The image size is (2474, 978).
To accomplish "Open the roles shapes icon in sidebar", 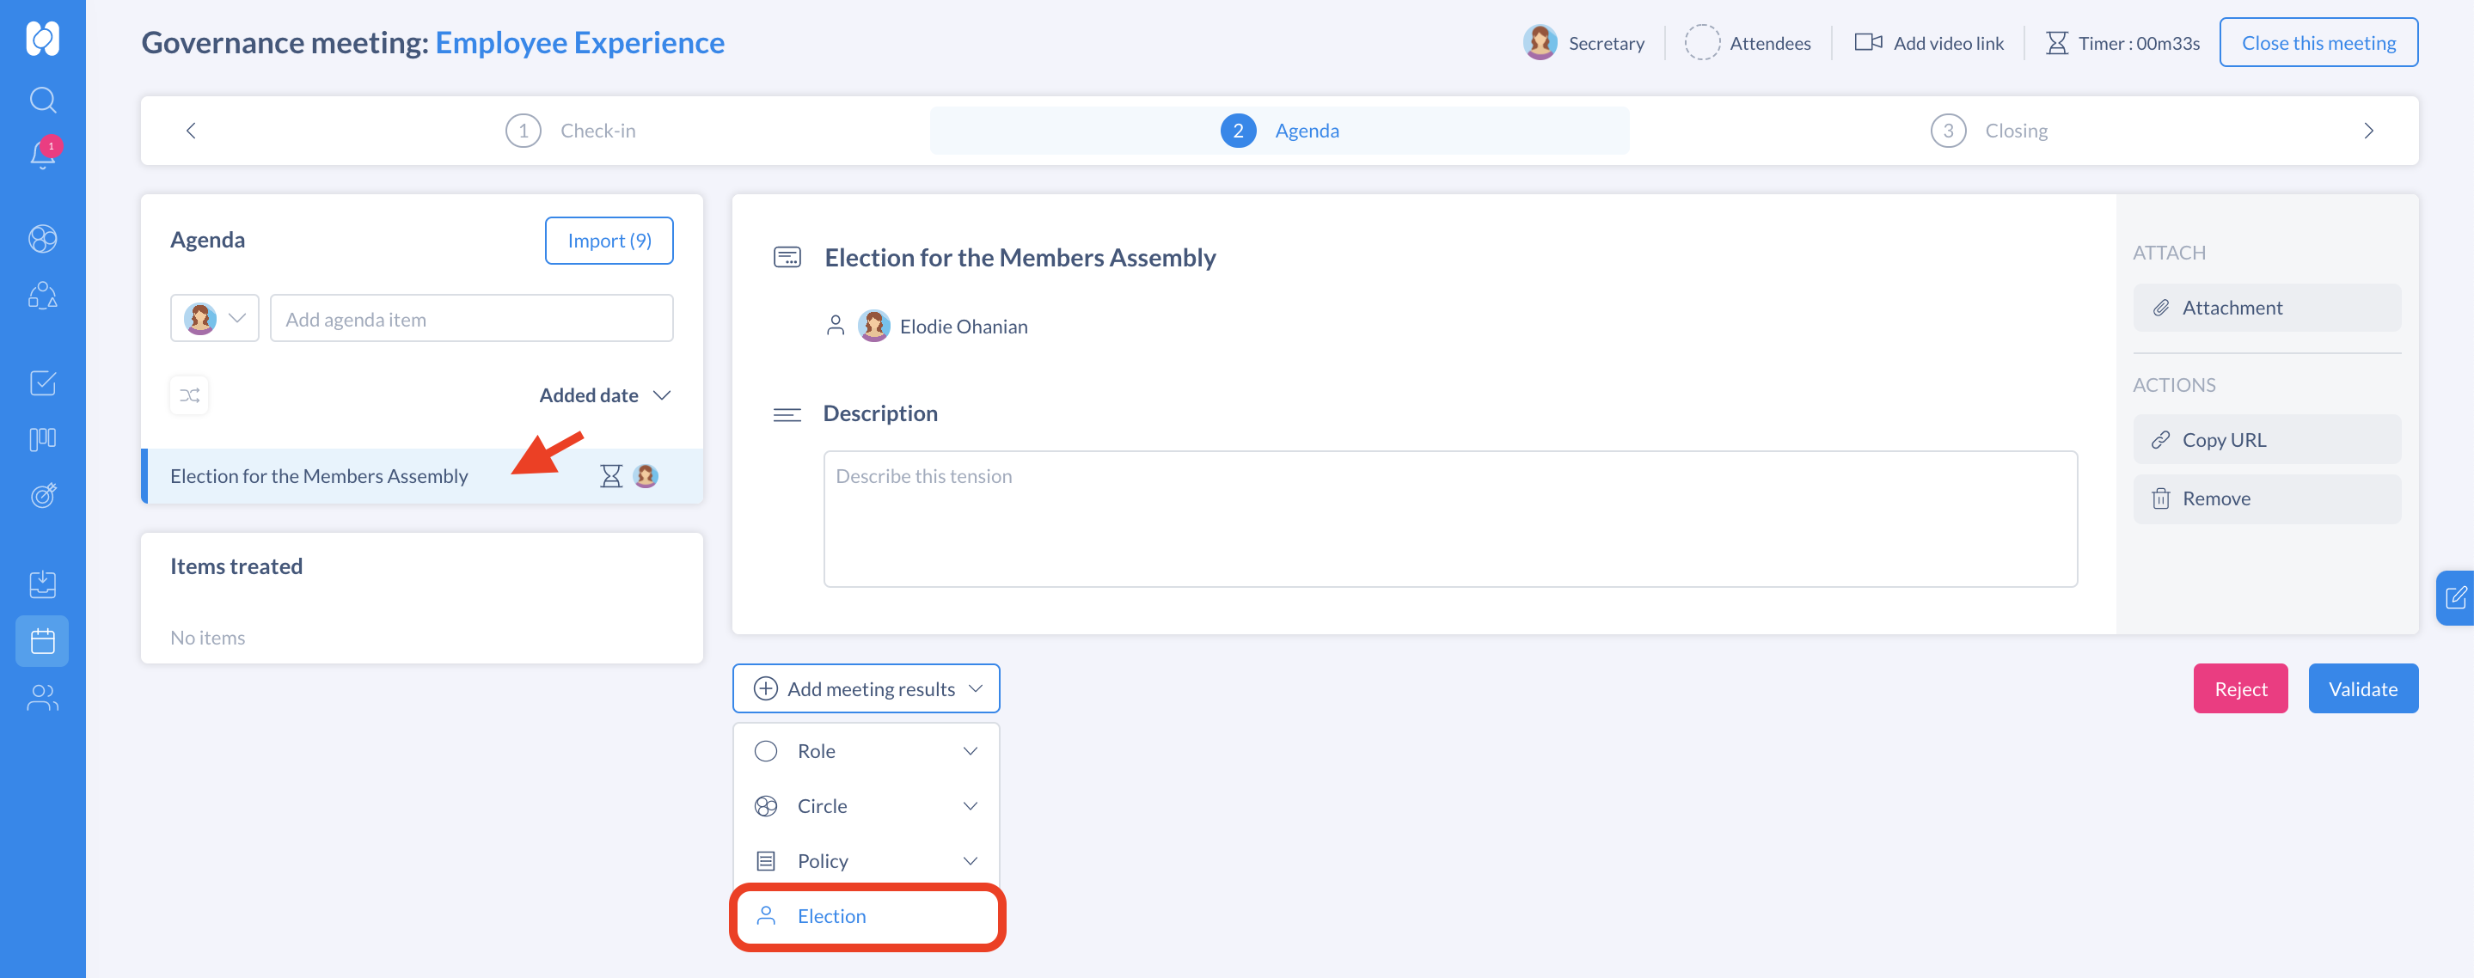I will click(42, 294).
